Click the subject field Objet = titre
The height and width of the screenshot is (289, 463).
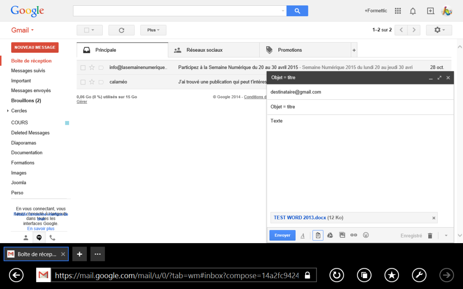360,107
